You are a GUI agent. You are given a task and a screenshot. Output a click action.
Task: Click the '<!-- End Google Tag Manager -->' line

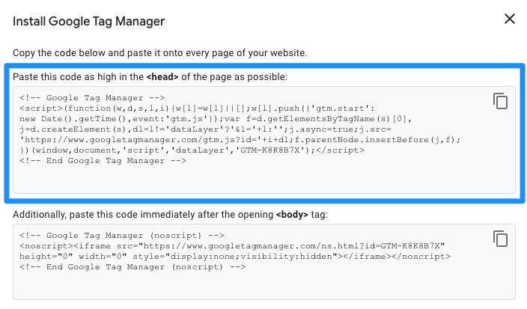(x=103, y=161)
